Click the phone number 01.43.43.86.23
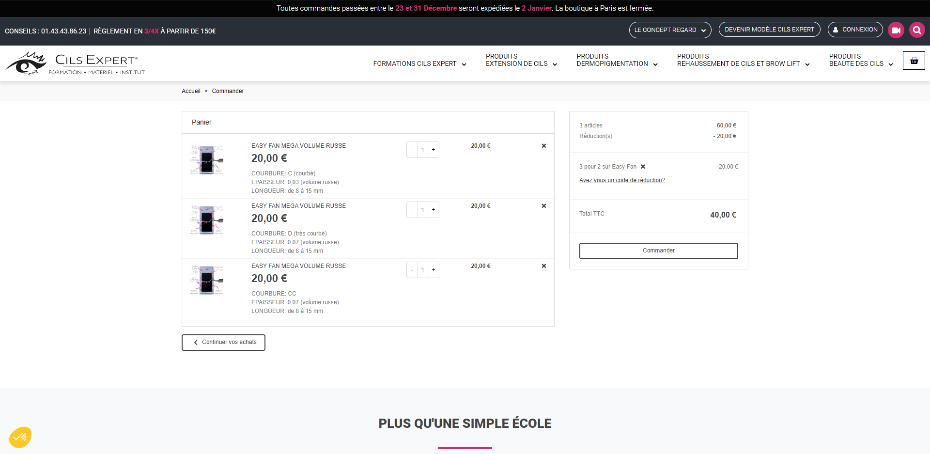This screenshot has height=454, width=930. [64, 31]
